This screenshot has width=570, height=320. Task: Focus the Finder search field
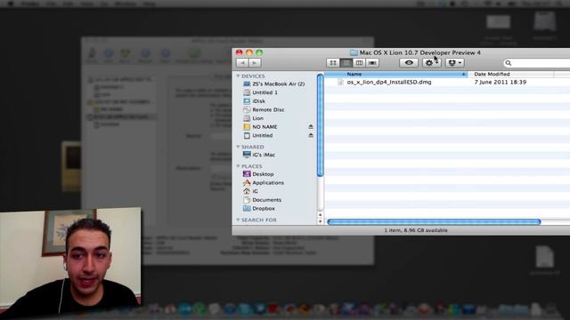click(x=536, y=63)
